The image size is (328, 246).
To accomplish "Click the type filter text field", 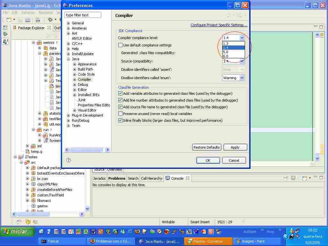I will tap(83, 15).
